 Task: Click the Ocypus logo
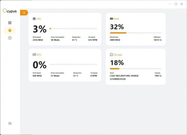pyautogui.click(x=9, y=11)
